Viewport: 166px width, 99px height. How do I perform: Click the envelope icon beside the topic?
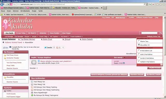tap(34, 62)
